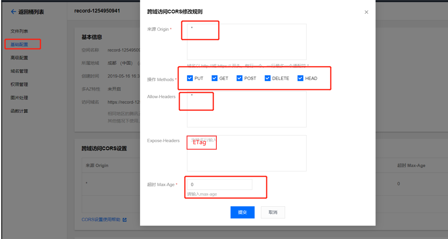Uncheck the PUT method checkbox
The height and width of the screenshot is (239, 448).
(x=190, y=78)
